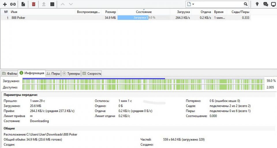Click the search magnifier icon

(x=246, y=4)
